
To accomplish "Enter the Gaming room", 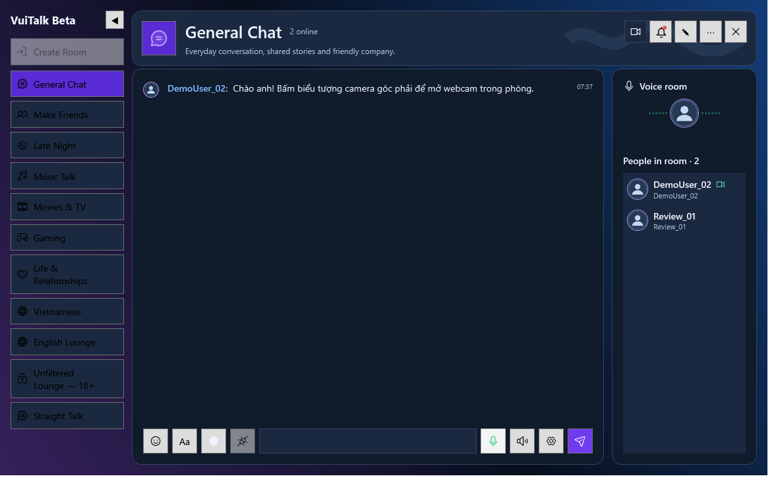I will [67, 237].
